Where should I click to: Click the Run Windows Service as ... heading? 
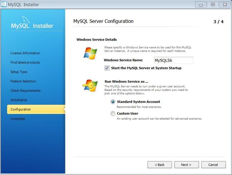tap(126, 82)
